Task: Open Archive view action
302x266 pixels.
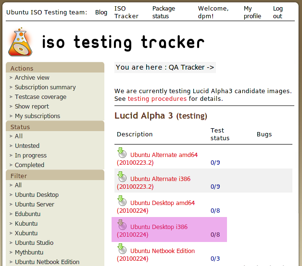Action: [x=32, y=78]
